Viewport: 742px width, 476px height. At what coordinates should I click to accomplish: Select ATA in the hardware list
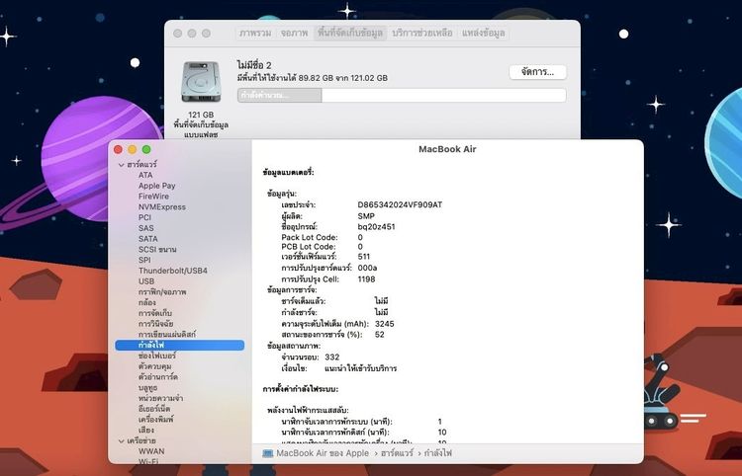pos(145,175)
